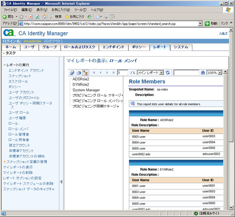Click the outer page vertical scrollbar thumb
Viewport: 235px width, 217px height.
point(231,87)
